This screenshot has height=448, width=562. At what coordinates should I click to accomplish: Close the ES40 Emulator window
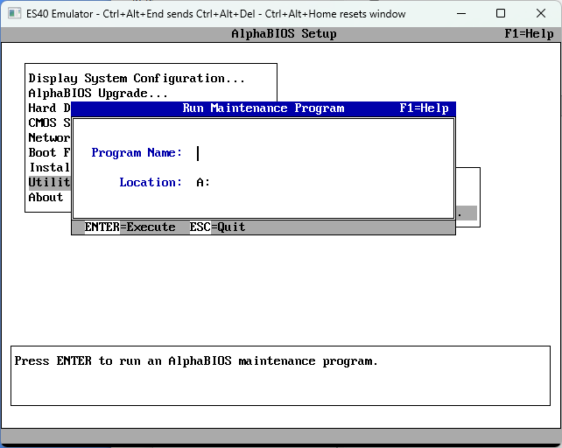541,14
